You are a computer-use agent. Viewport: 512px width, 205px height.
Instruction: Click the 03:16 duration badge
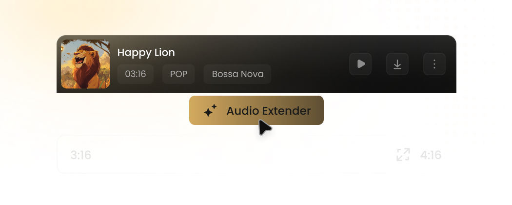coord(135,74)
